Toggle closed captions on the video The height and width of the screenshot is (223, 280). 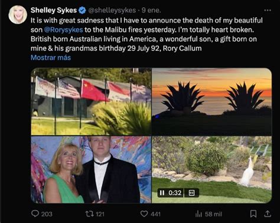point(191,193)
